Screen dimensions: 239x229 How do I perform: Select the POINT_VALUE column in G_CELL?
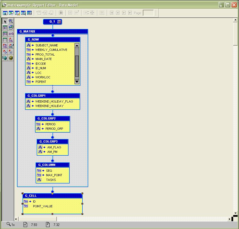coord(43,206)
